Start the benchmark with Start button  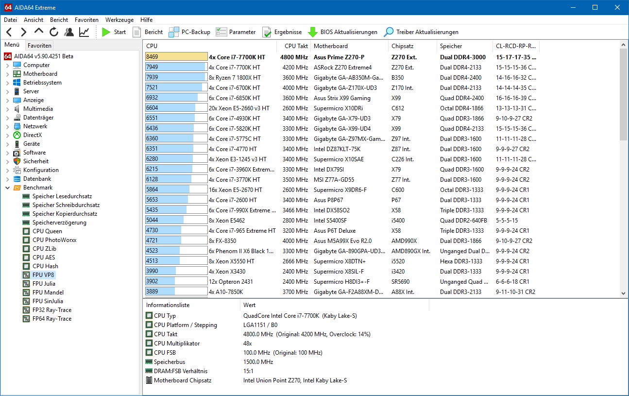[114, 32]
